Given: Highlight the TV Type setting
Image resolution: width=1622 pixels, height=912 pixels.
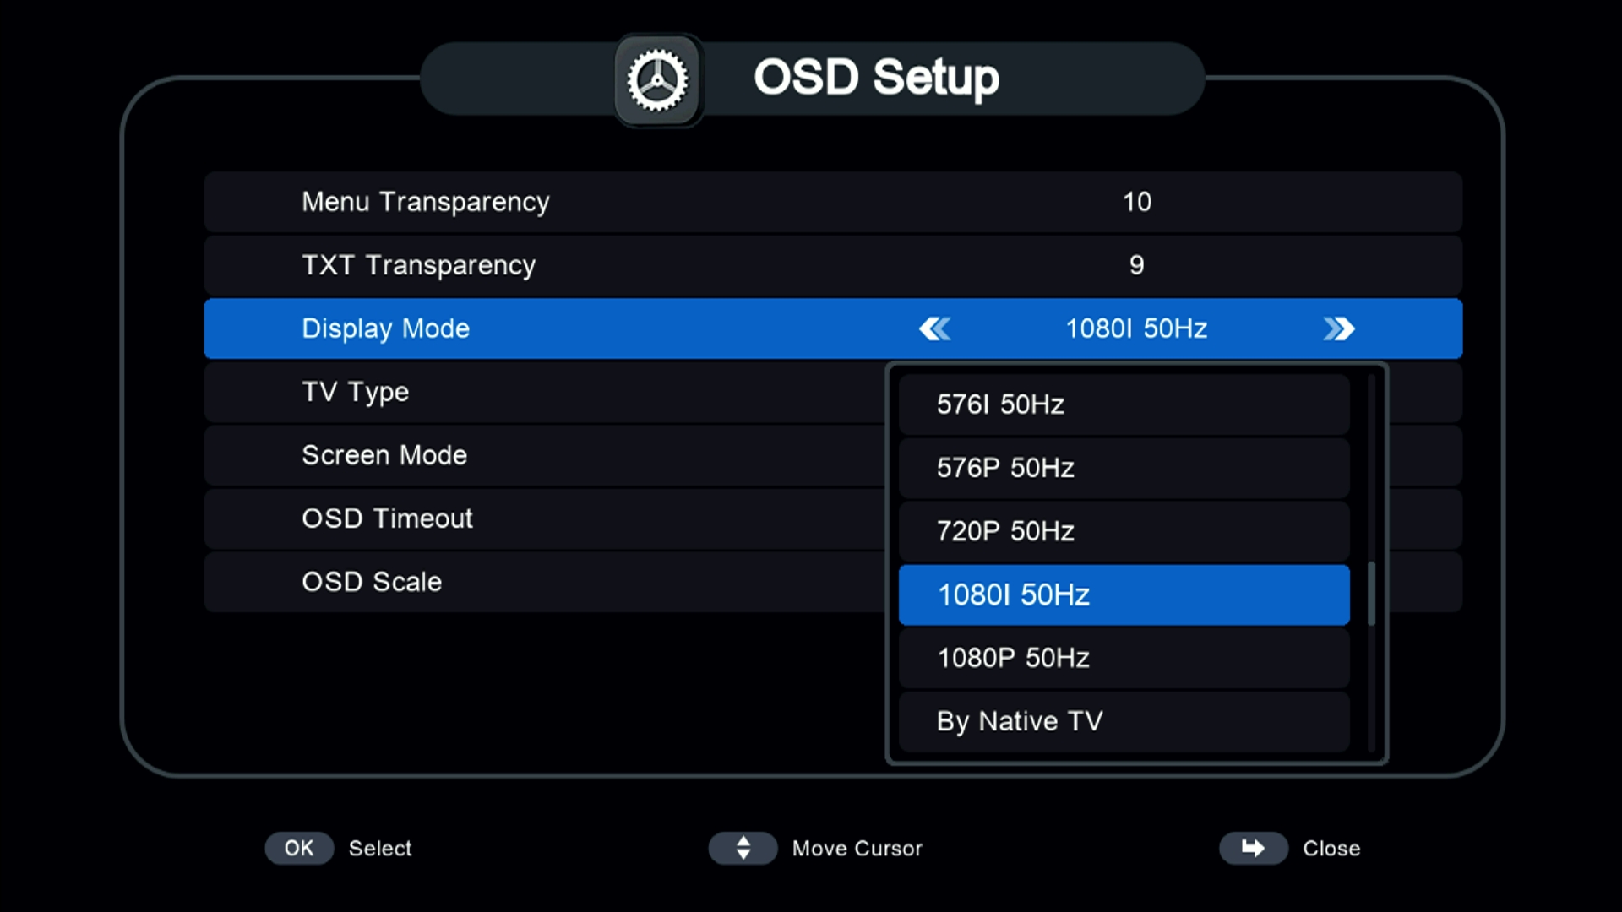Looking at the screenshot, I should 541,392.
